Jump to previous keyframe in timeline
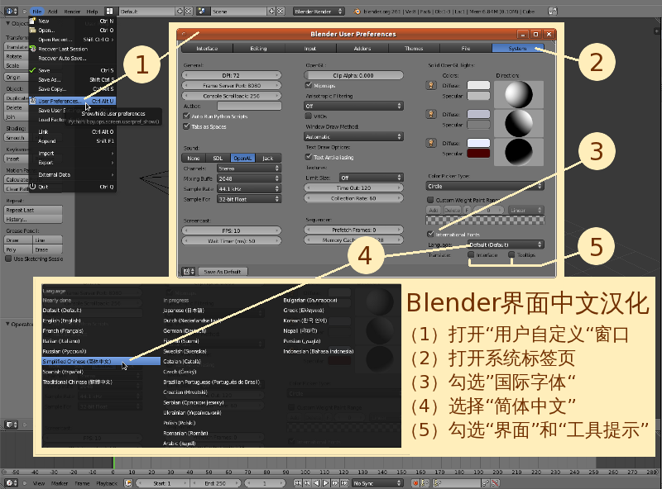Viewport: 662px width, 489px height. (307, 483)
